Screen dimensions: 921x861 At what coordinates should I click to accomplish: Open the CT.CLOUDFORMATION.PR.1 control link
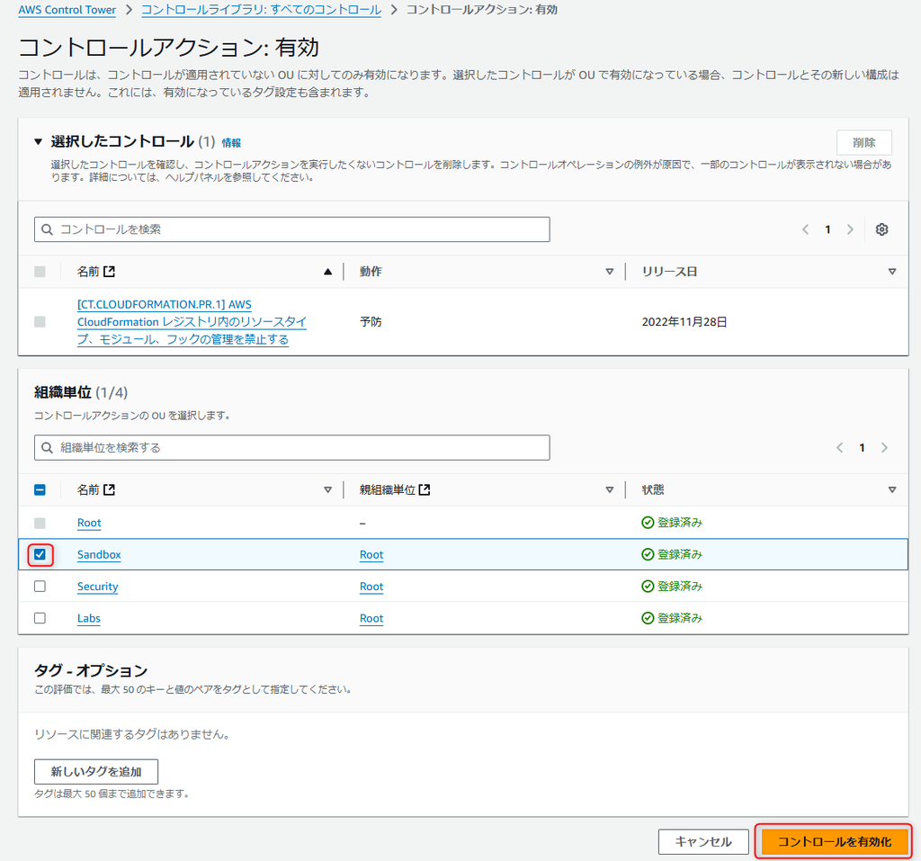coord(192,322)
